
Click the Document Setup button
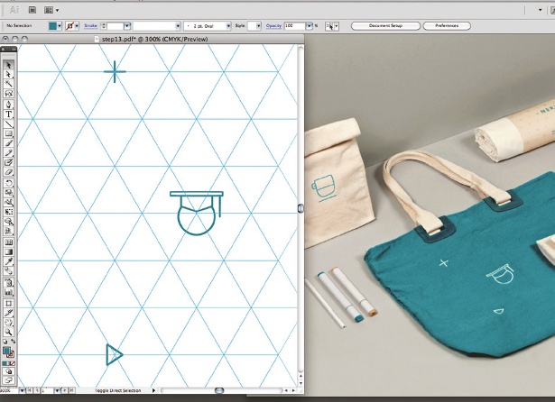click(385, 26)
